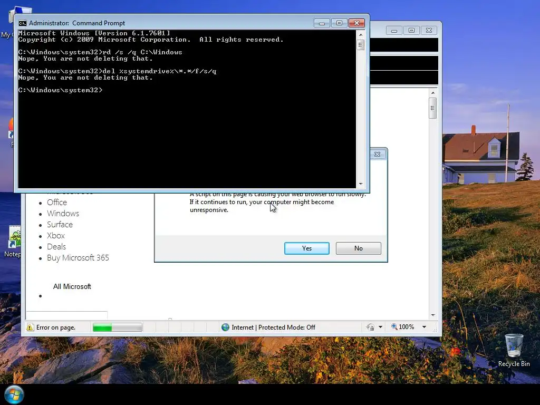The height and width of the screenshot is (405, 540).
Task: Close the Command Prompt window
Action: (356, 23)
